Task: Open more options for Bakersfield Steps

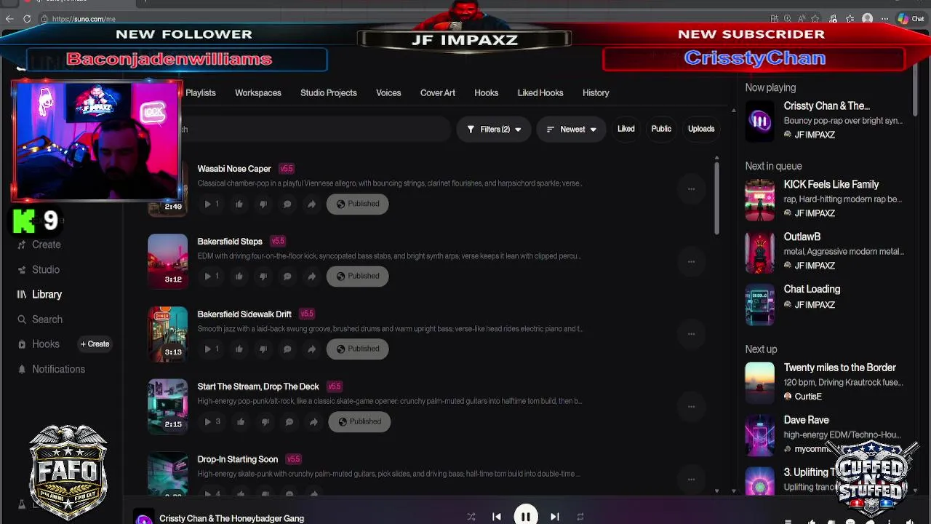Action: point(691,261)
